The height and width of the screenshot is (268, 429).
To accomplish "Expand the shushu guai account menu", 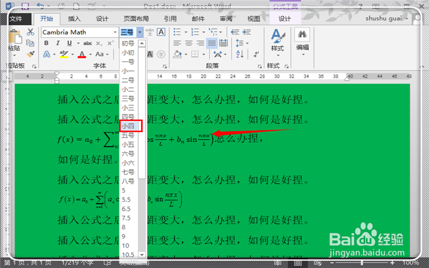I will point(387,18).
